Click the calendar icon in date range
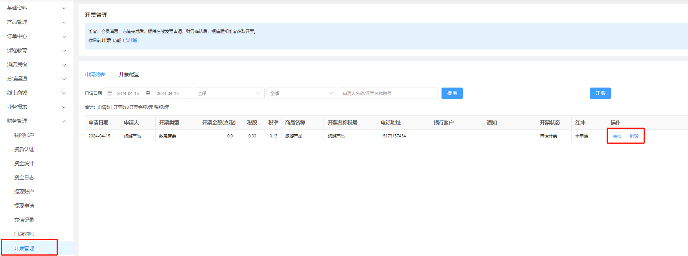The image size is (688, 256). pos(110,93)
